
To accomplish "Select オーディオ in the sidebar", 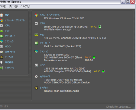I will pos(9,57).
